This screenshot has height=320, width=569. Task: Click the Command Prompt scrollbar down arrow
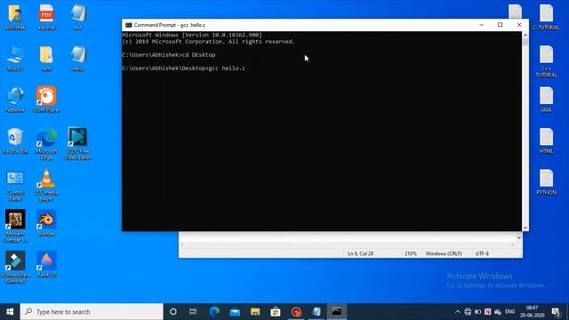525,228
